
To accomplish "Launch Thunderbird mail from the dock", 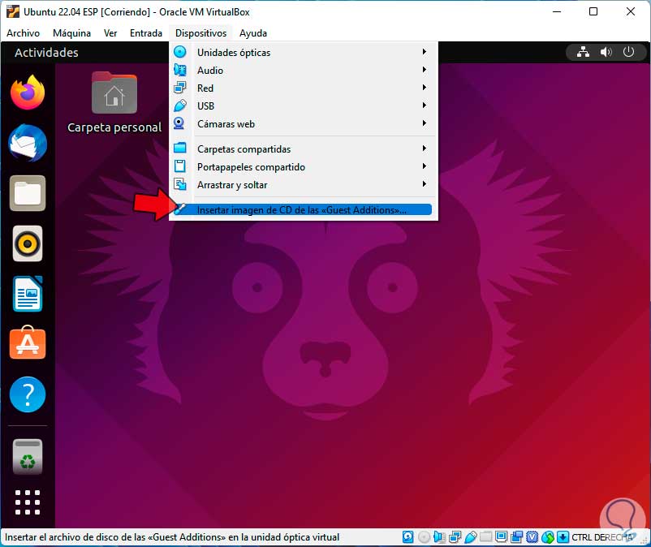I will pyautogui.click(x=28, y=143).
